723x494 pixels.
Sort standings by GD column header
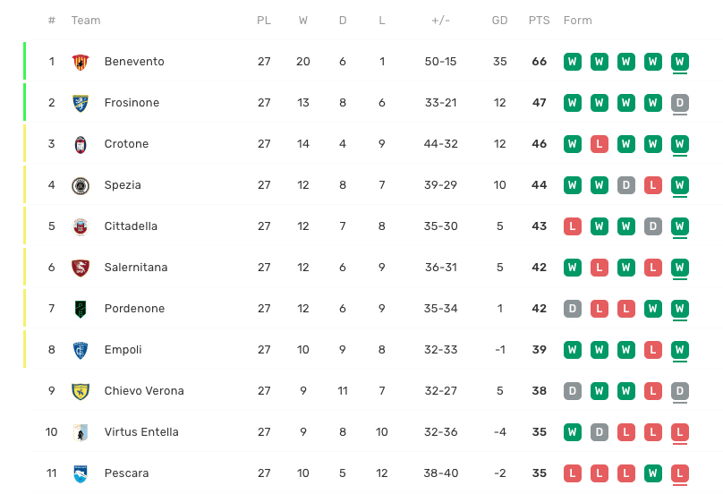tap(499, 21)
